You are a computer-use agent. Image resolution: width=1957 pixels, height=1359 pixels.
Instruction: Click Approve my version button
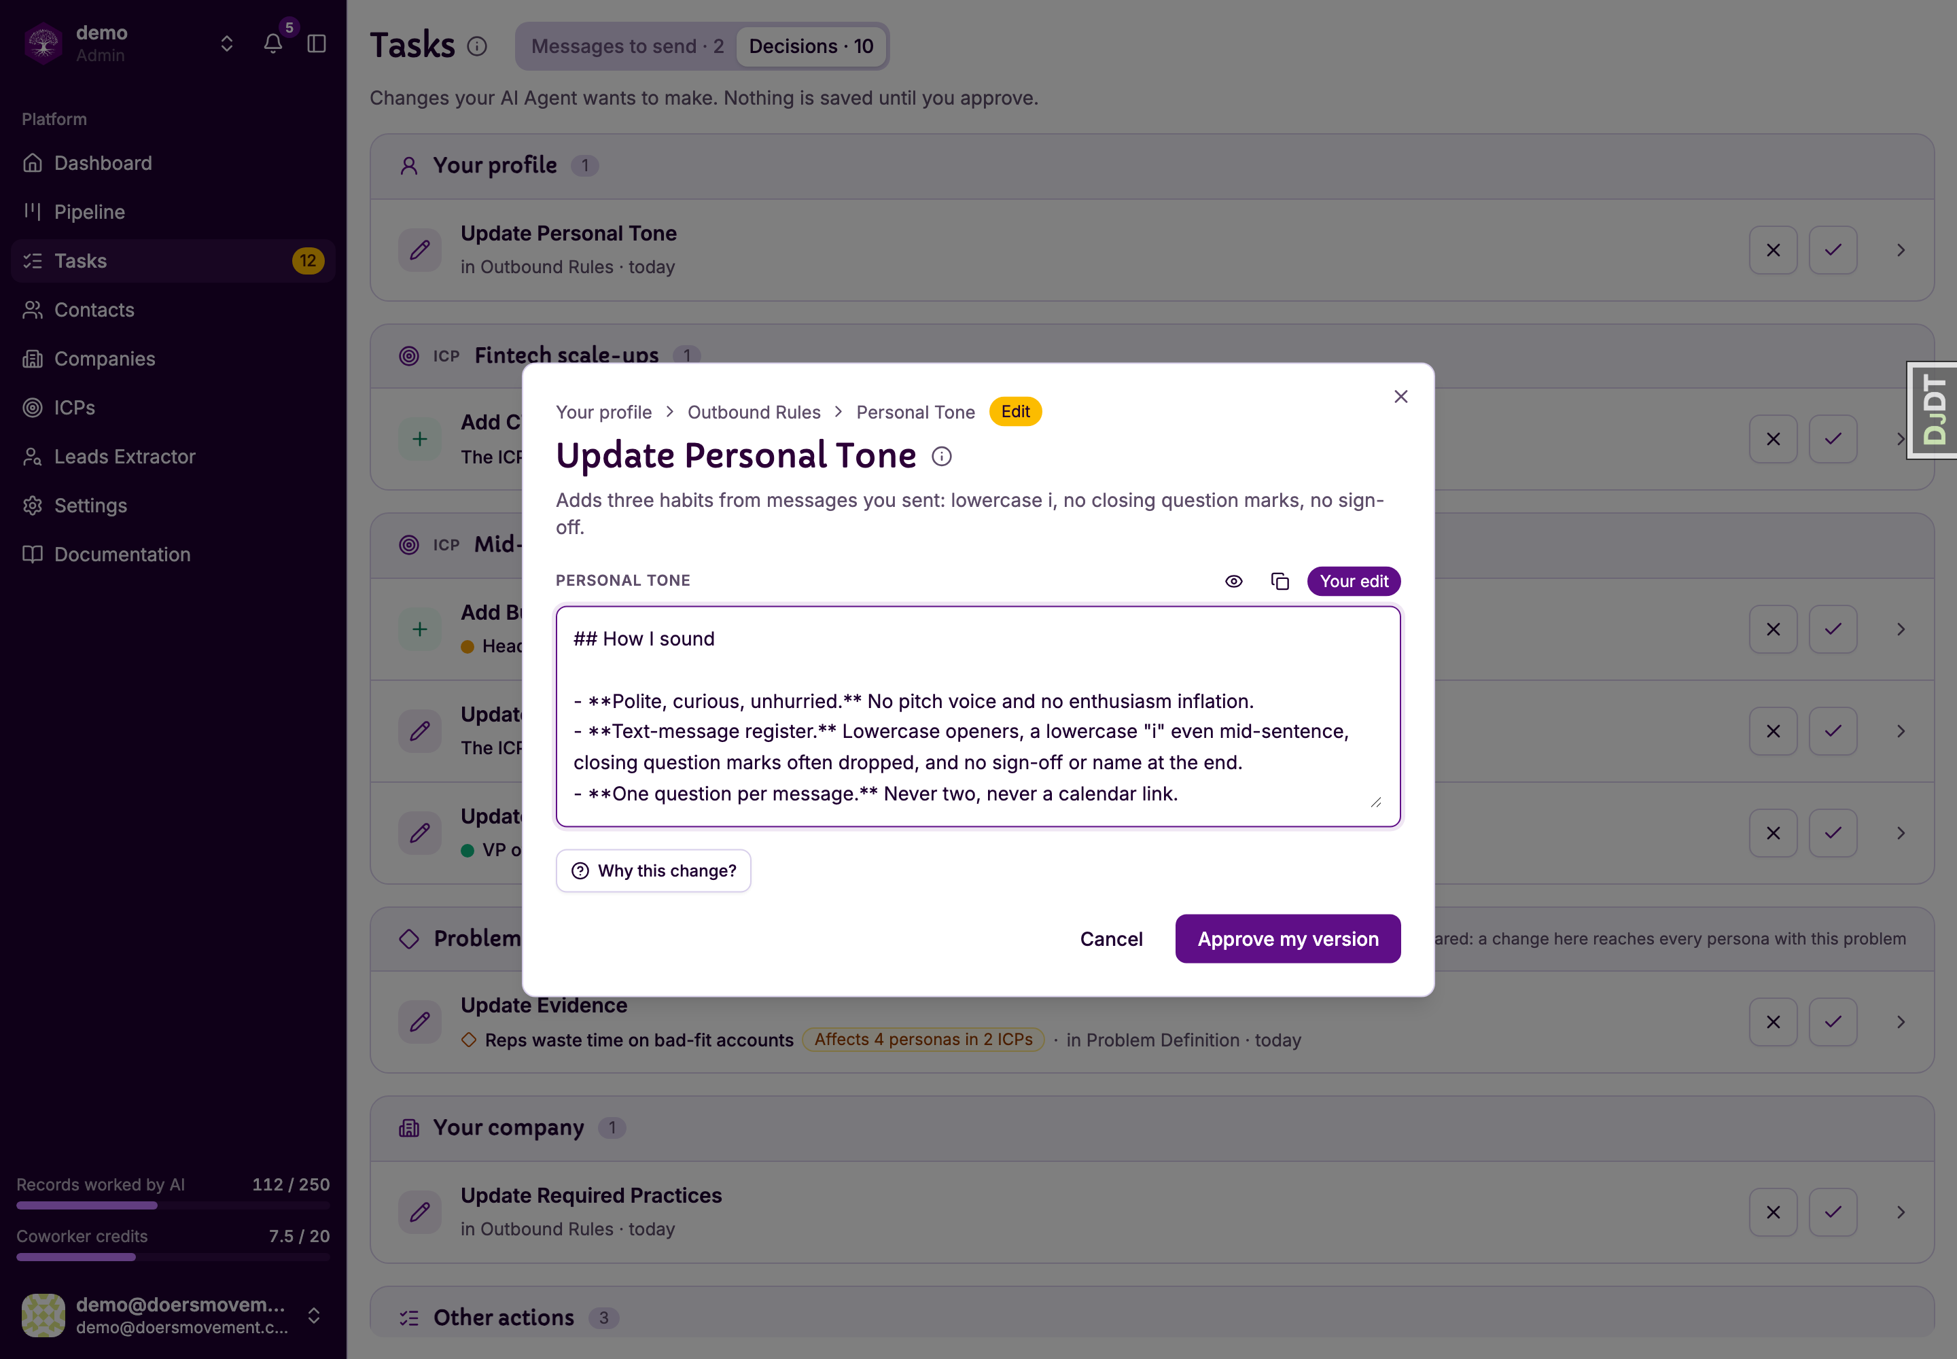point(1288,939)
